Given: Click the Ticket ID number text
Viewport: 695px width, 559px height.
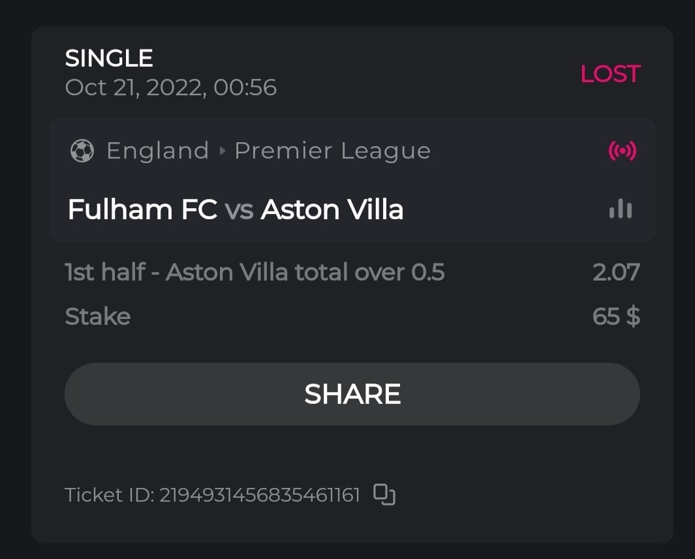Looking at the screenshot, I should click(260, 495).
